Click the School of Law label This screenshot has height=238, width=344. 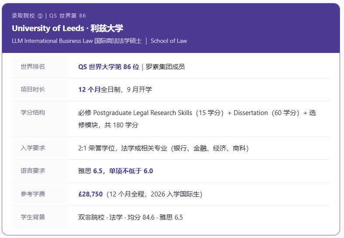[169, 41]
